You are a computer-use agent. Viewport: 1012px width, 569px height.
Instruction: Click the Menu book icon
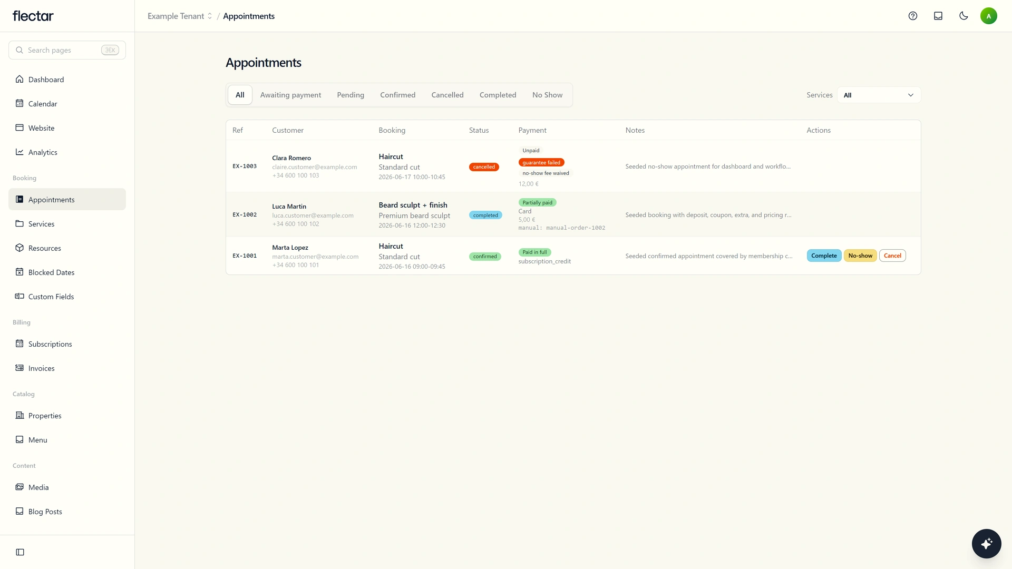(x=20, y=439)
